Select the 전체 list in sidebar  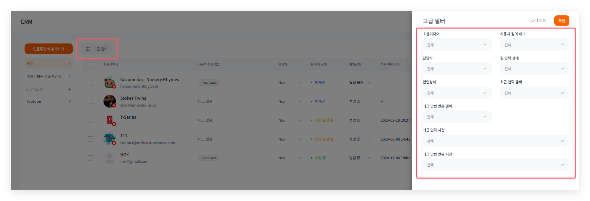click(48, 64)
